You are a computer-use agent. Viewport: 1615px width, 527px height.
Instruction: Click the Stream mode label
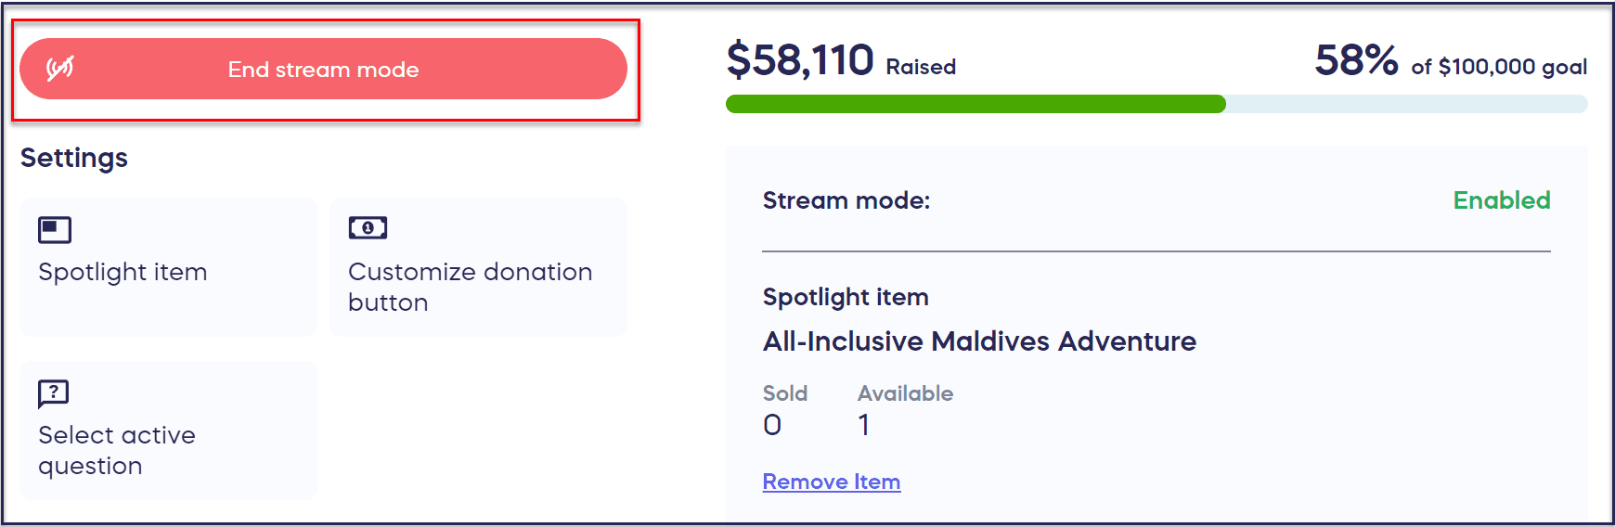point(846,200)
